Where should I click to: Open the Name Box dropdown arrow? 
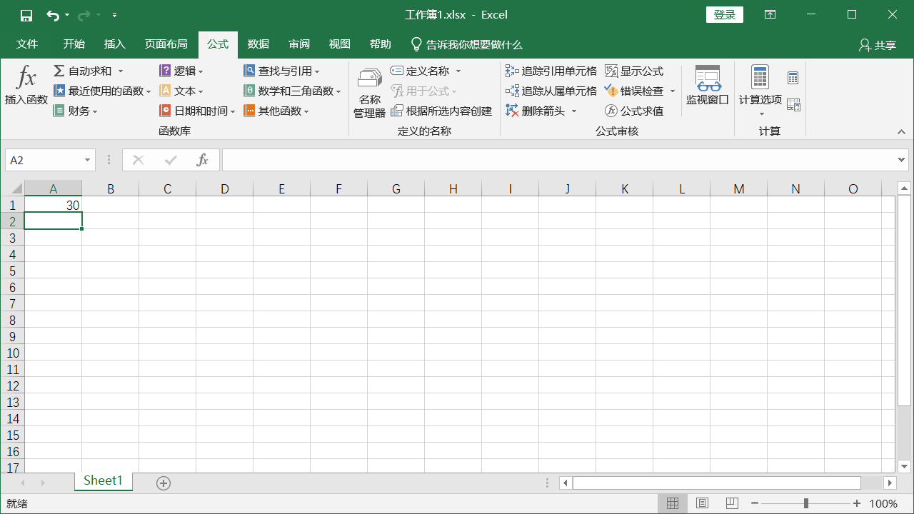[x=88, y=161]
